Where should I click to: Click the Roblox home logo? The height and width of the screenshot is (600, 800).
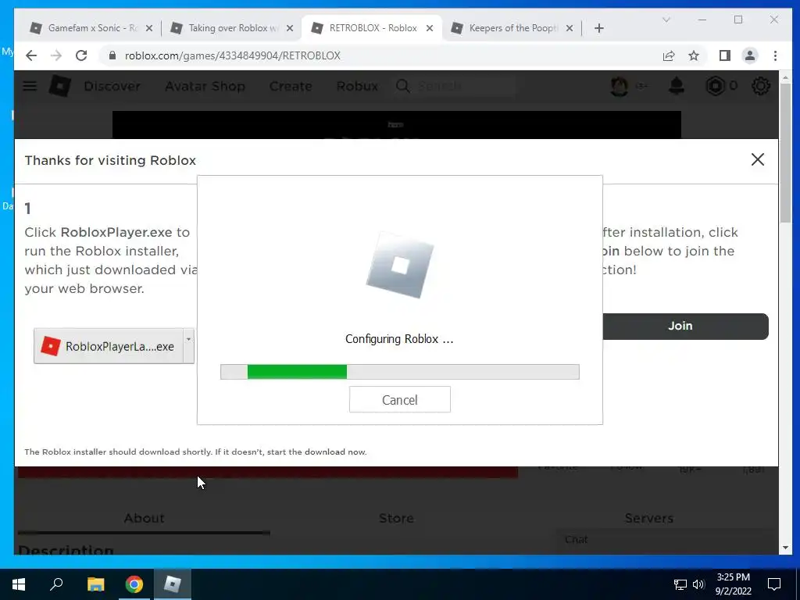tap(59, 86)
